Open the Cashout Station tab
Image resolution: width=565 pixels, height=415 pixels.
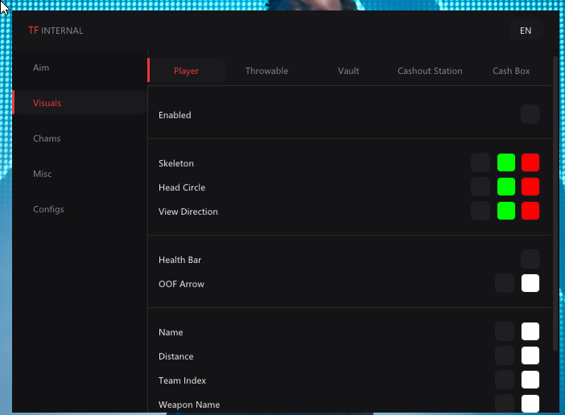[x=430, y=71]
